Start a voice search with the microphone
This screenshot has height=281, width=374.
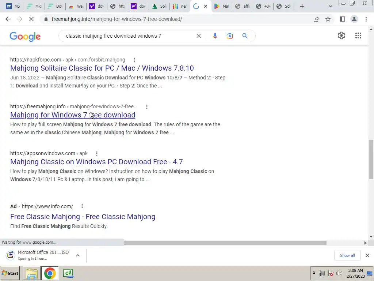click(215, 36)
